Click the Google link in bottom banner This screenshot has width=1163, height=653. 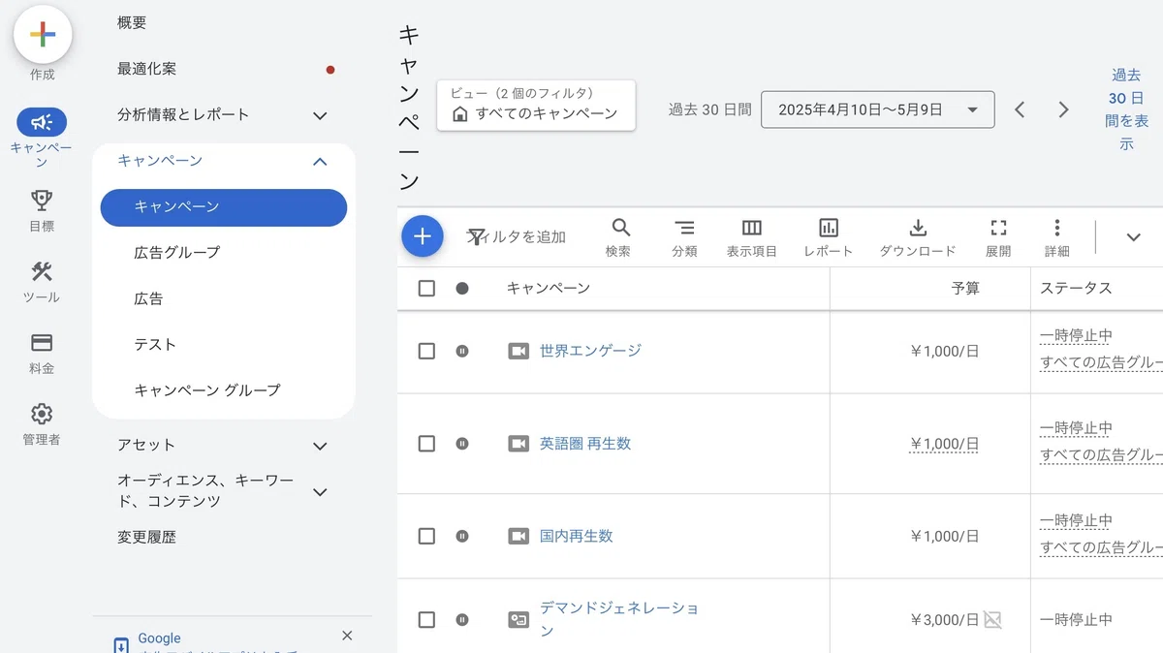(159, 638)
